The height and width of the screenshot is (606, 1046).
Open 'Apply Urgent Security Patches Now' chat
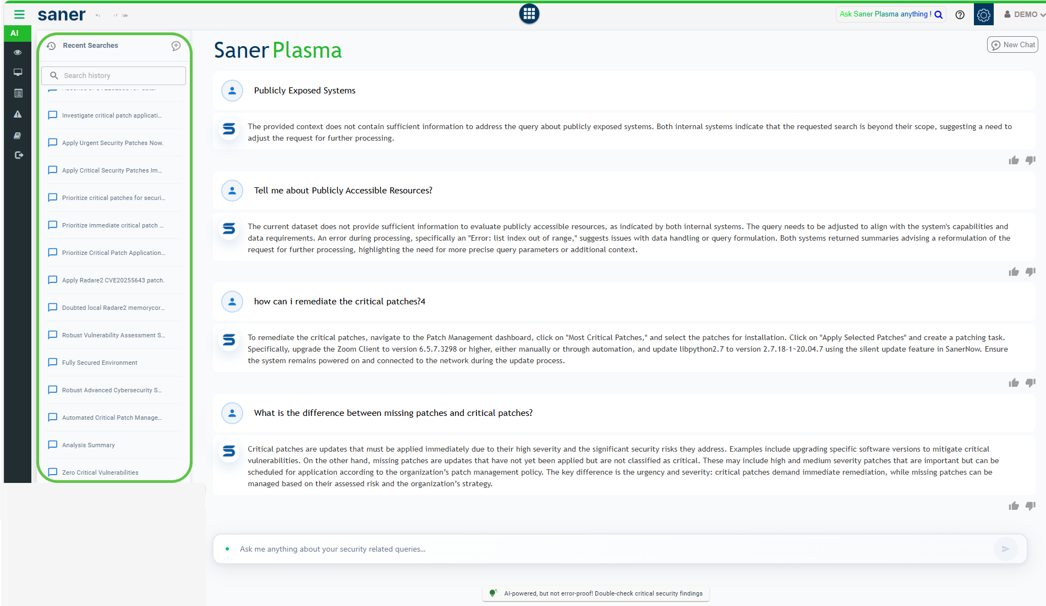coord(112,143)
